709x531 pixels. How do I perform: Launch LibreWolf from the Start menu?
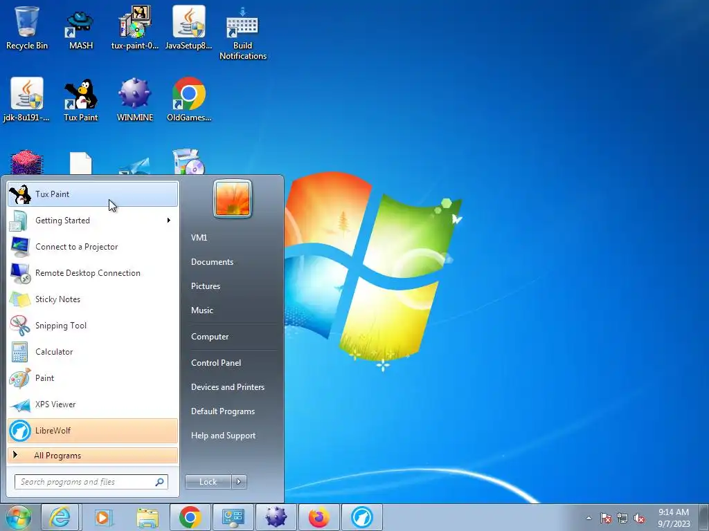93,430
